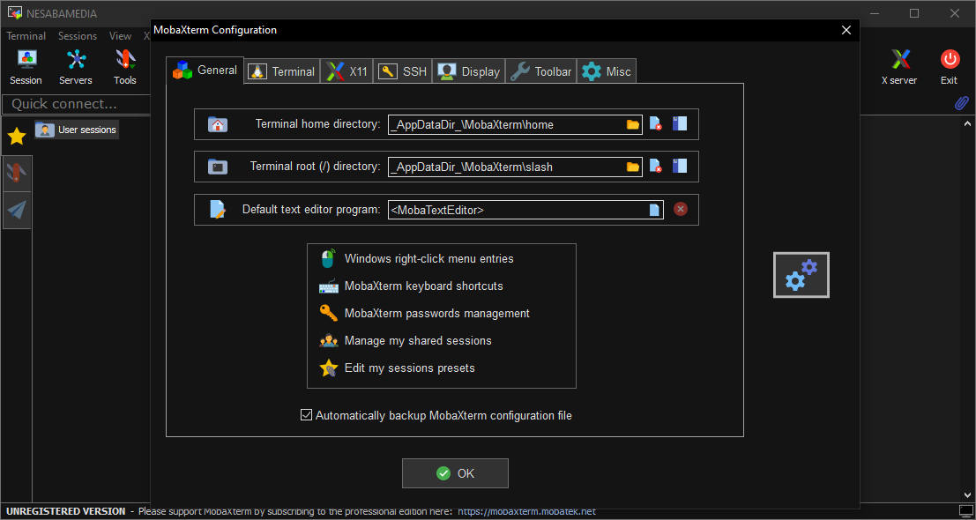
Task: Follow the mobaxterm.mobatek.net link
Action: coord(526,511)
